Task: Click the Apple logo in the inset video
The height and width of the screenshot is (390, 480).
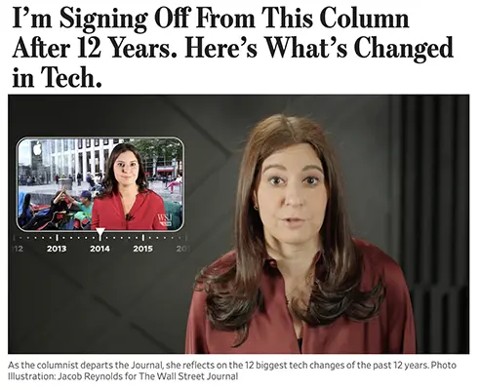Action: (x=37, y=148)
